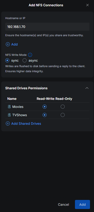Click the blue Add button

(82, 204)
